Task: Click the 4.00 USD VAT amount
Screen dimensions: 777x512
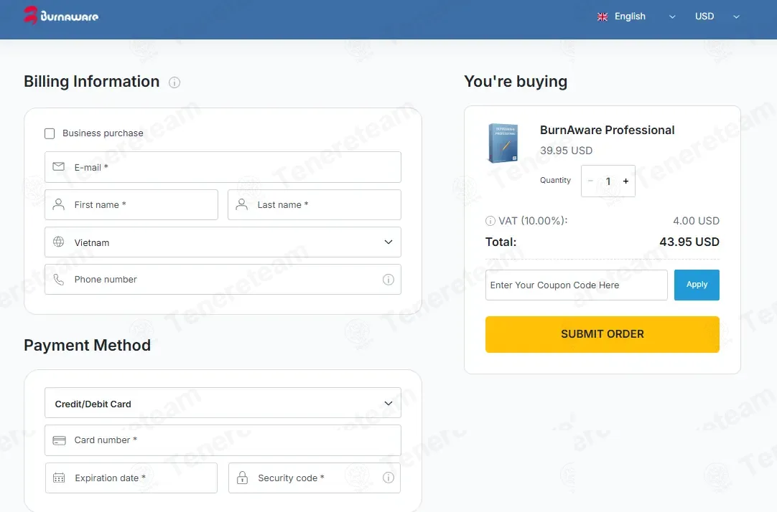Action: 696,221
